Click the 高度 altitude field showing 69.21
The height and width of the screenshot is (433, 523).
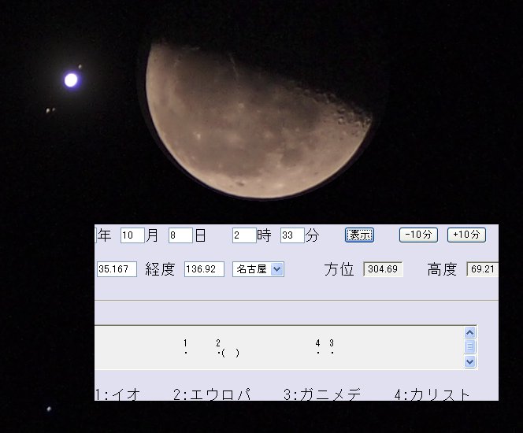pyautogui.click(x=482, y=269)
